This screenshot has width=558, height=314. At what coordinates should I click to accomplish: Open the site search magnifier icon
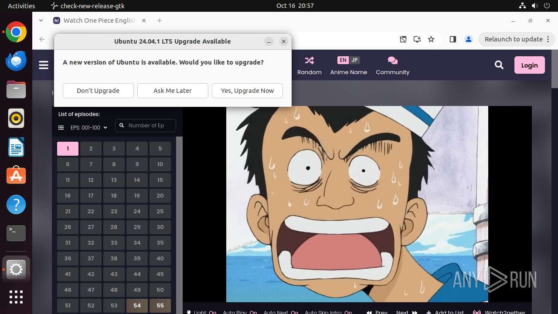[499, 65]
